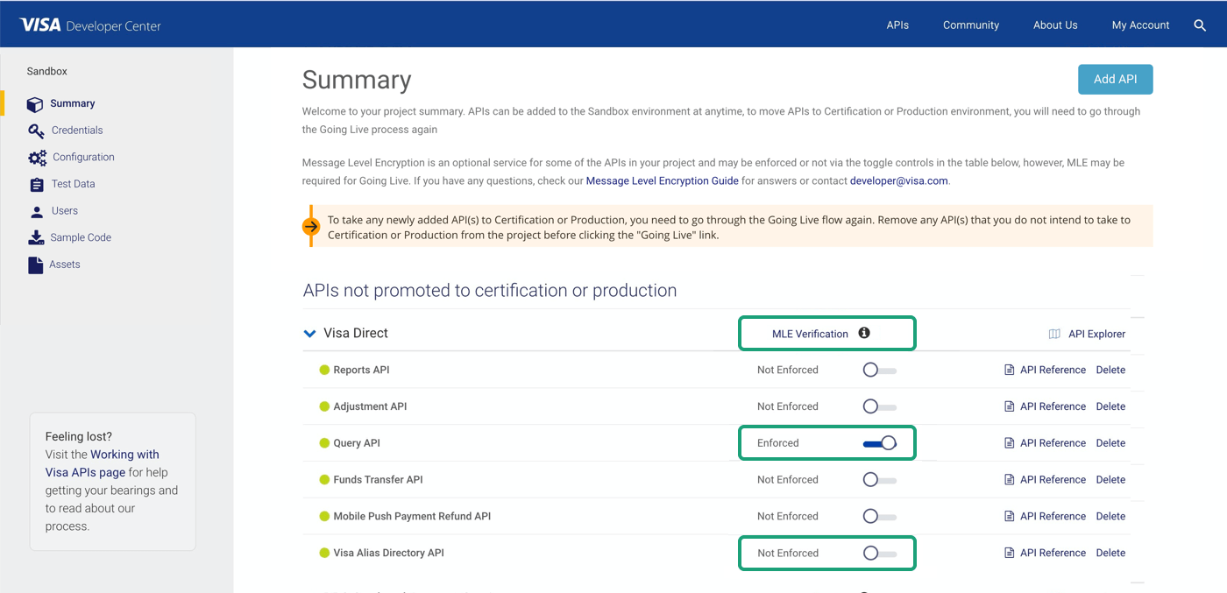Click the MLE Verification info icon
The height and width of the screenshot is (593, 1227).
(x=864, y=333)
